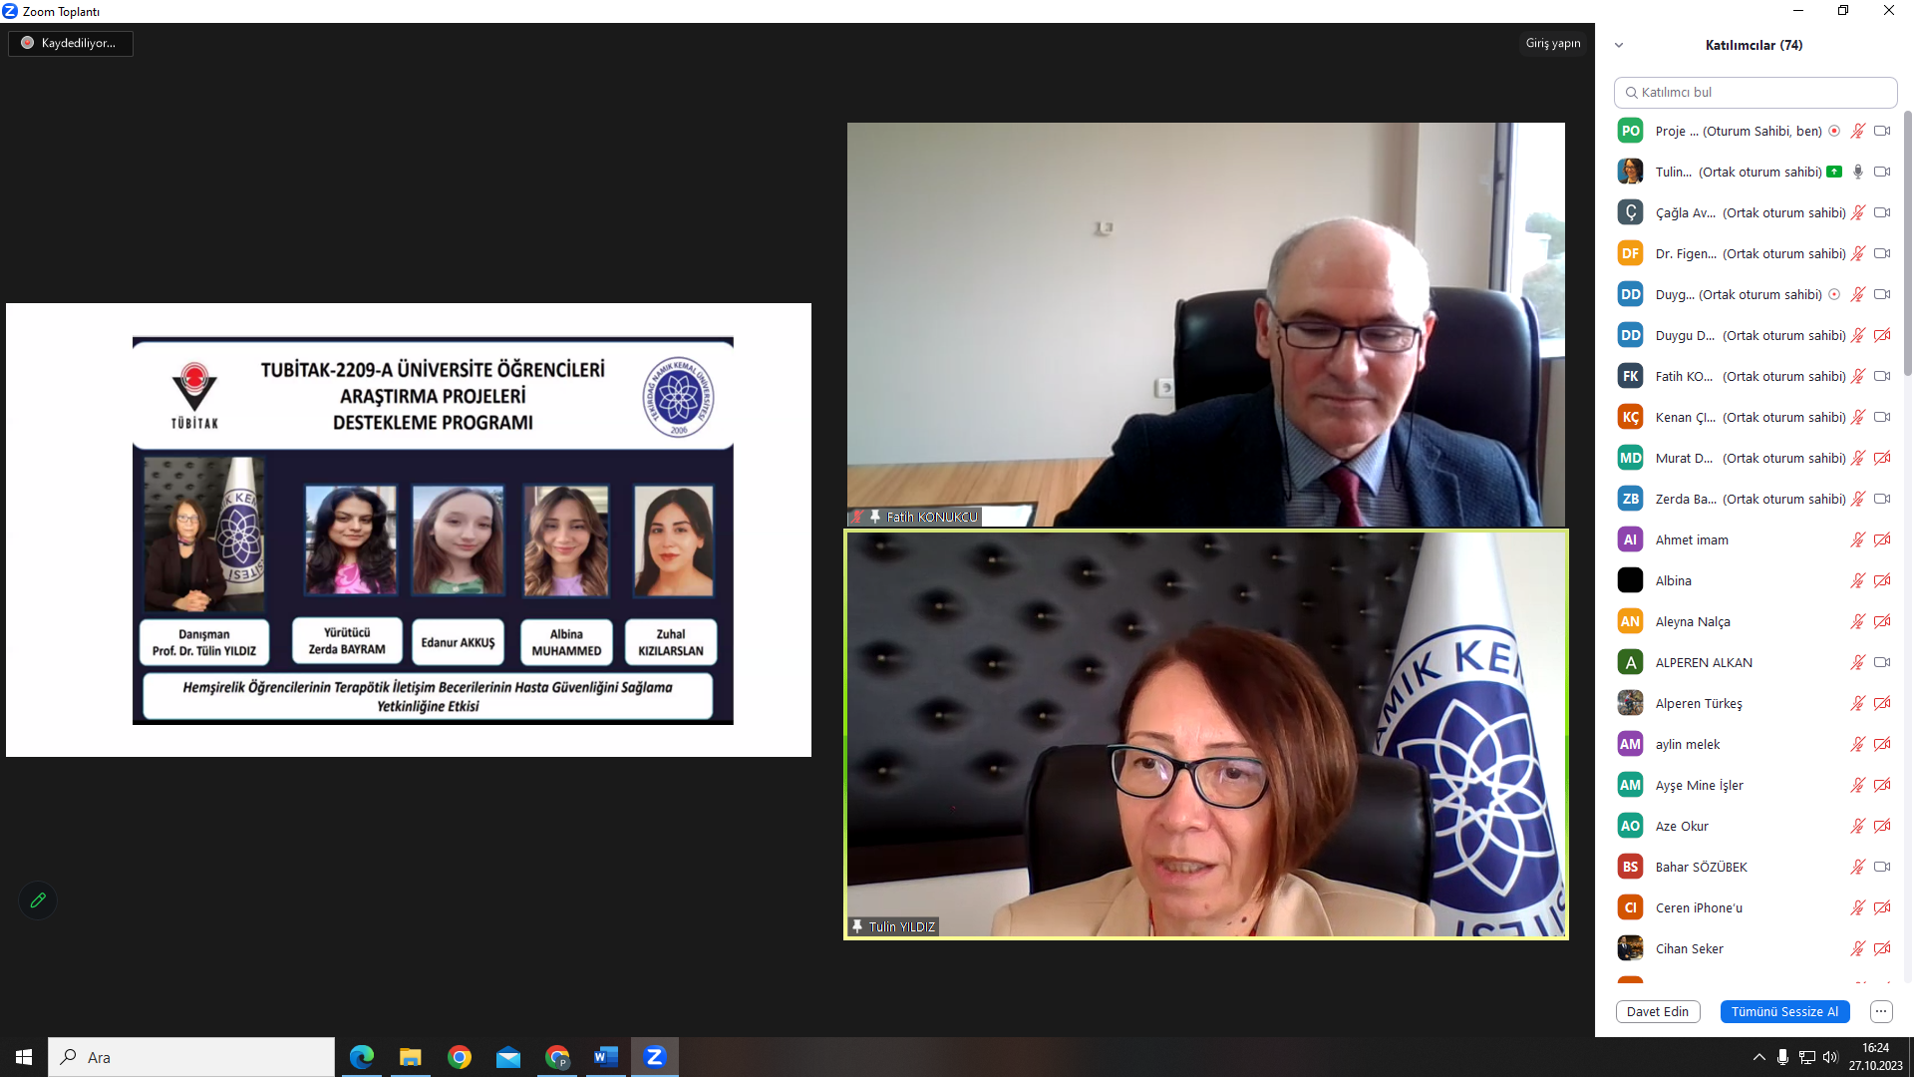
Task: Click the muted mic on Fatih KONUKCU's video
Action: coord(857,517)
